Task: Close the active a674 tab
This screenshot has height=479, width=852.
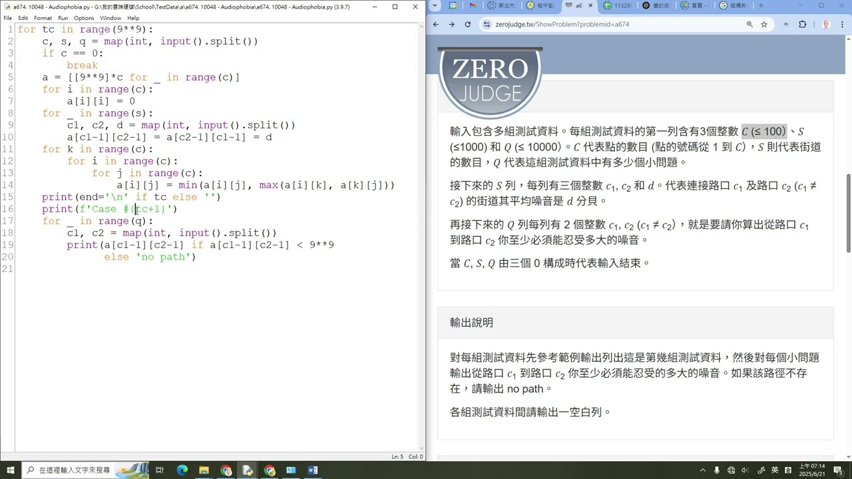Action: pos(590,5)
